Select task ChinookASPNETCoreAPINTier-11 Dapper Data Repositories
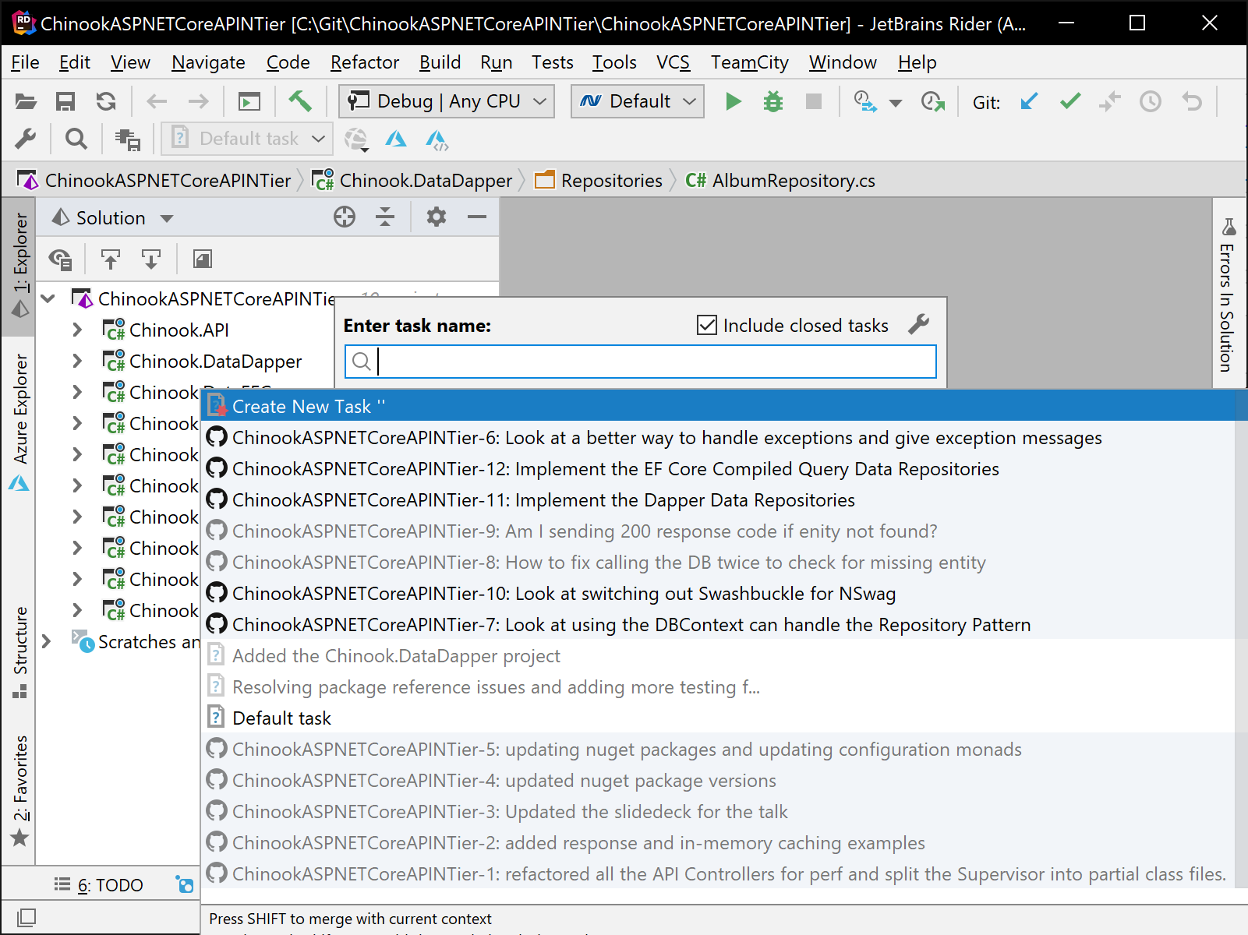The image size is (1248, 935). (x=724, y=499)
